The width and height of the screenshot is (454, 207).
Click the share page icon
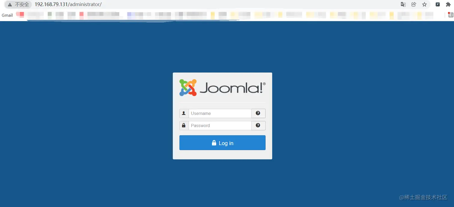[414, 4]
